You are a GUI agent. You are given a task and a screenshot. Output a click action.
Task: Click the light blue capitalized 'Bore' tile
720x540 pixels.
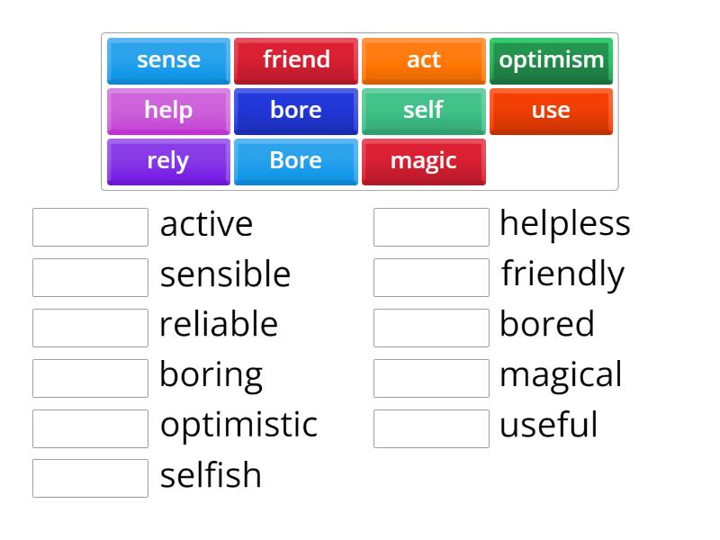pos(296,161)
